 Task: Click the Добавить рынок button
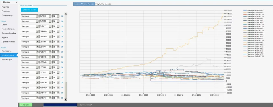[29, 10]
